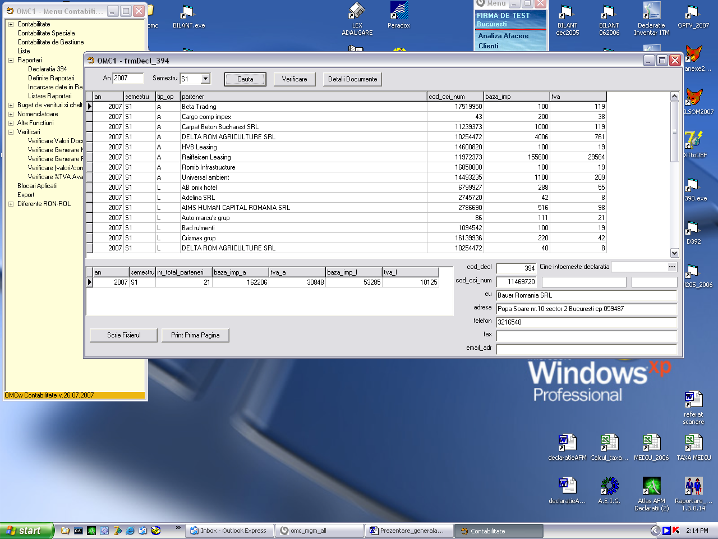The width and height of the screenshot is (718, 539).
Task: Click the adresa input field
Action: coord(586,309)
